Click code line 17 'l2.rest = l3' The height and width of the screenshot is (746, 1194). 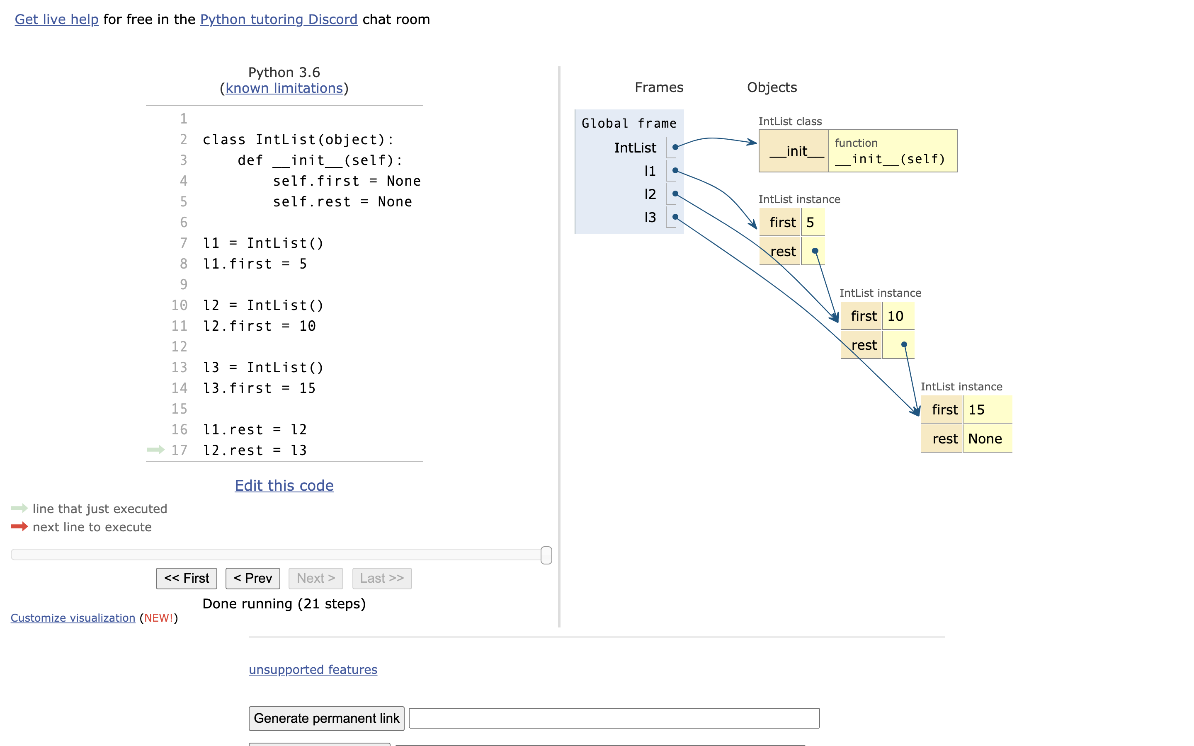(255, 451)
